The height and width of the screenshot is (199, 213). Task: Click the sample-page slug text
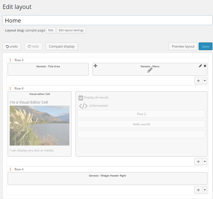35,30
